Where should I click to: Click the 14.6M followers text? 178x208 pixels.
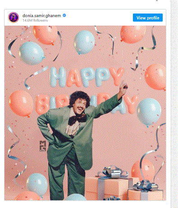click(35, 20)
